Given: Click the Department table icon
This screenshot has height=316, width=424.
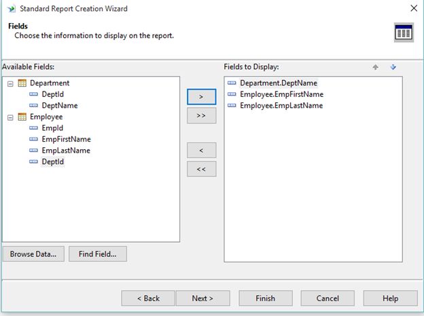Looking at the screenshot, I should tap(22, 83).
